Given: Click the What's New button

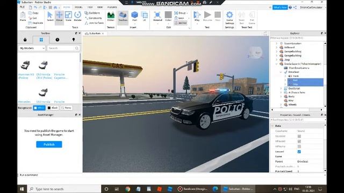Looking at the screenshot, I should click(x=280, y=8).
